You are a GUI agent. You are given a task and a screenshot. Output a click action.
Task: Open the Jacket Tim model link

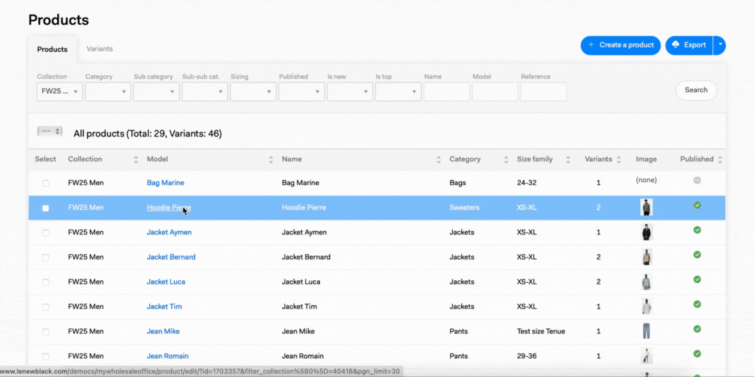[x=165, y=307]
